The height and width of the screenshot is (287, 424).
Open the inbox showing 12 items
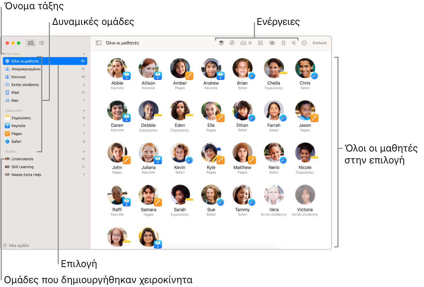coord(246,43)
